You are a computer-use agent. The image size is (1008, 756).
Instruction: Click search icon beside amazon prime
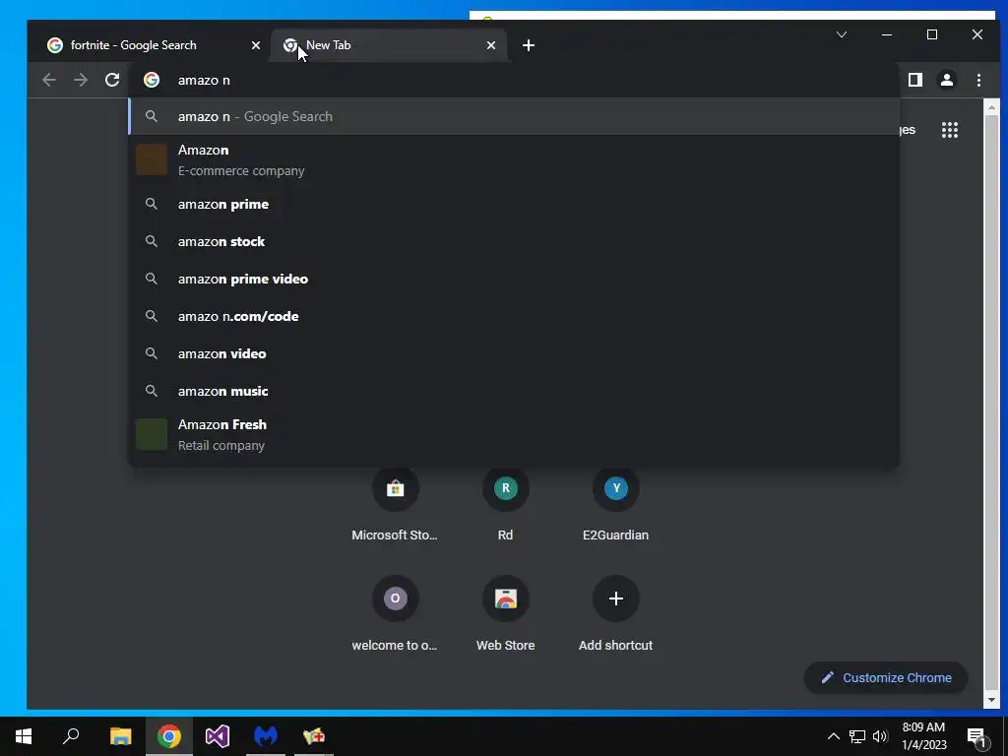point(152,205)
